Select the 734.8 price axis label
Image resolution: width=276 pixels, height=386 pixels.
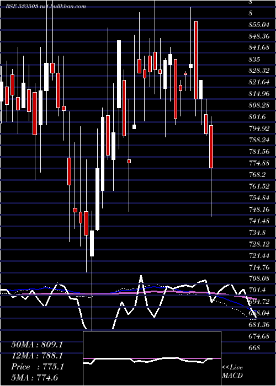pos(257,232)
